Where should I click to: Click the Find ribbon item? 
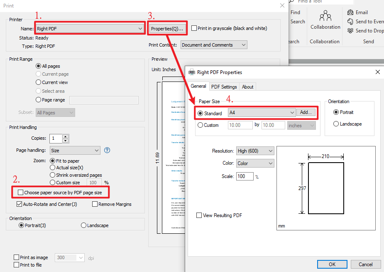coord(295,12)
